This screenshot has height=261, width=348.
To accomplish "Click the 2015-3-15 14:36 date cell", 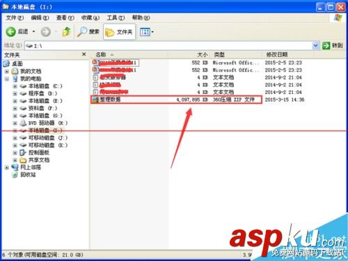I will (x=285, y=100).
